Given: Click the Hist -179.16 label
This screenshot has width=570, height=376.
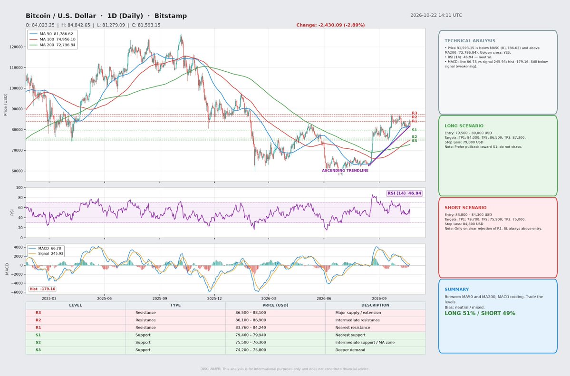Looking at the screenshot, I should click(42, 289).
